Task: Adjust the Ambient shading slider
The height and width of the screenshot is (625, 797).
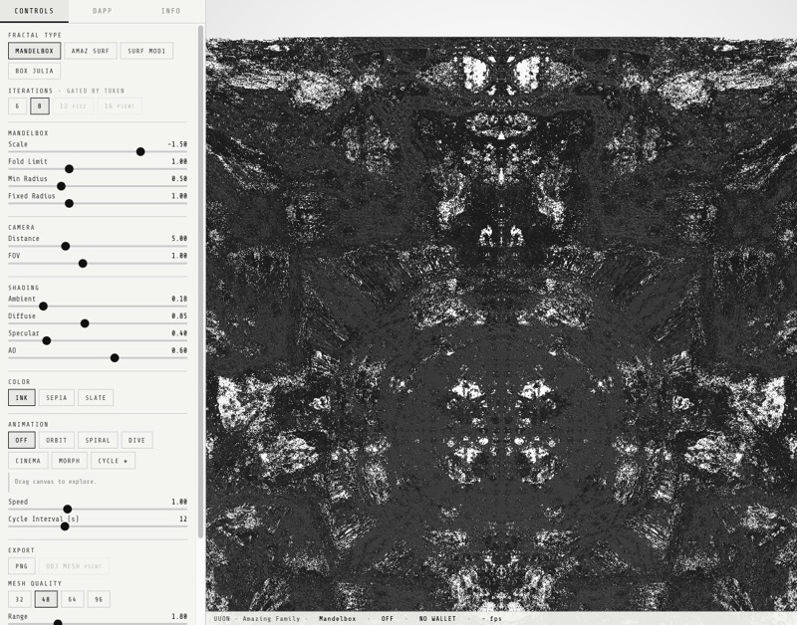Action: click(x=98, y=307)
